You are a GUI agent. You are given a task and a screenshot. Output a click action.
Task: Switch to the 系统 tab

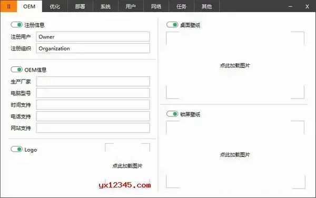click(105, 6)
